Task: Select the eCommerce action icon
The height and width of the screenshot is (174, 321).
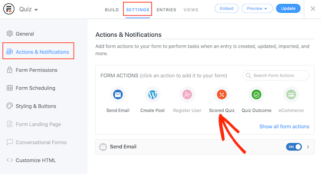Action: click(x=291, y=95)
